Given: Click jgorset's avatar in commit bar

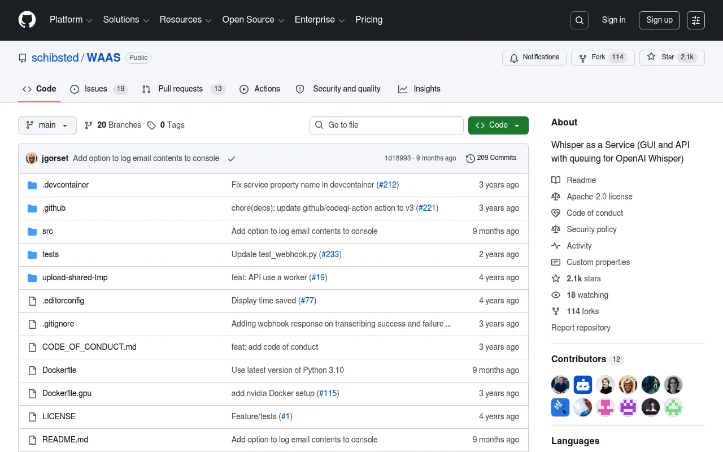Looking at the screenshot, I should [x=32, y=158].
